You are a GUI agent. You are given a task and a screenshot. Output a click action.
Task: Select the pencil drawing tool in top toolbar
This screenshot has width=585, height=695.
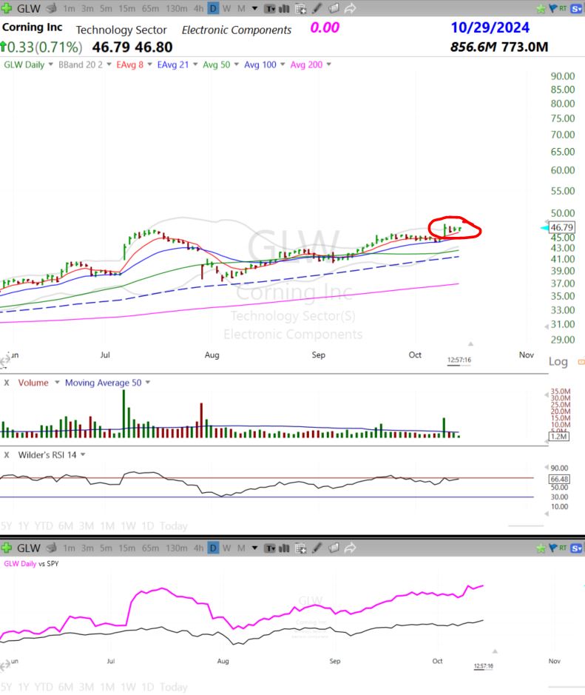317,8
